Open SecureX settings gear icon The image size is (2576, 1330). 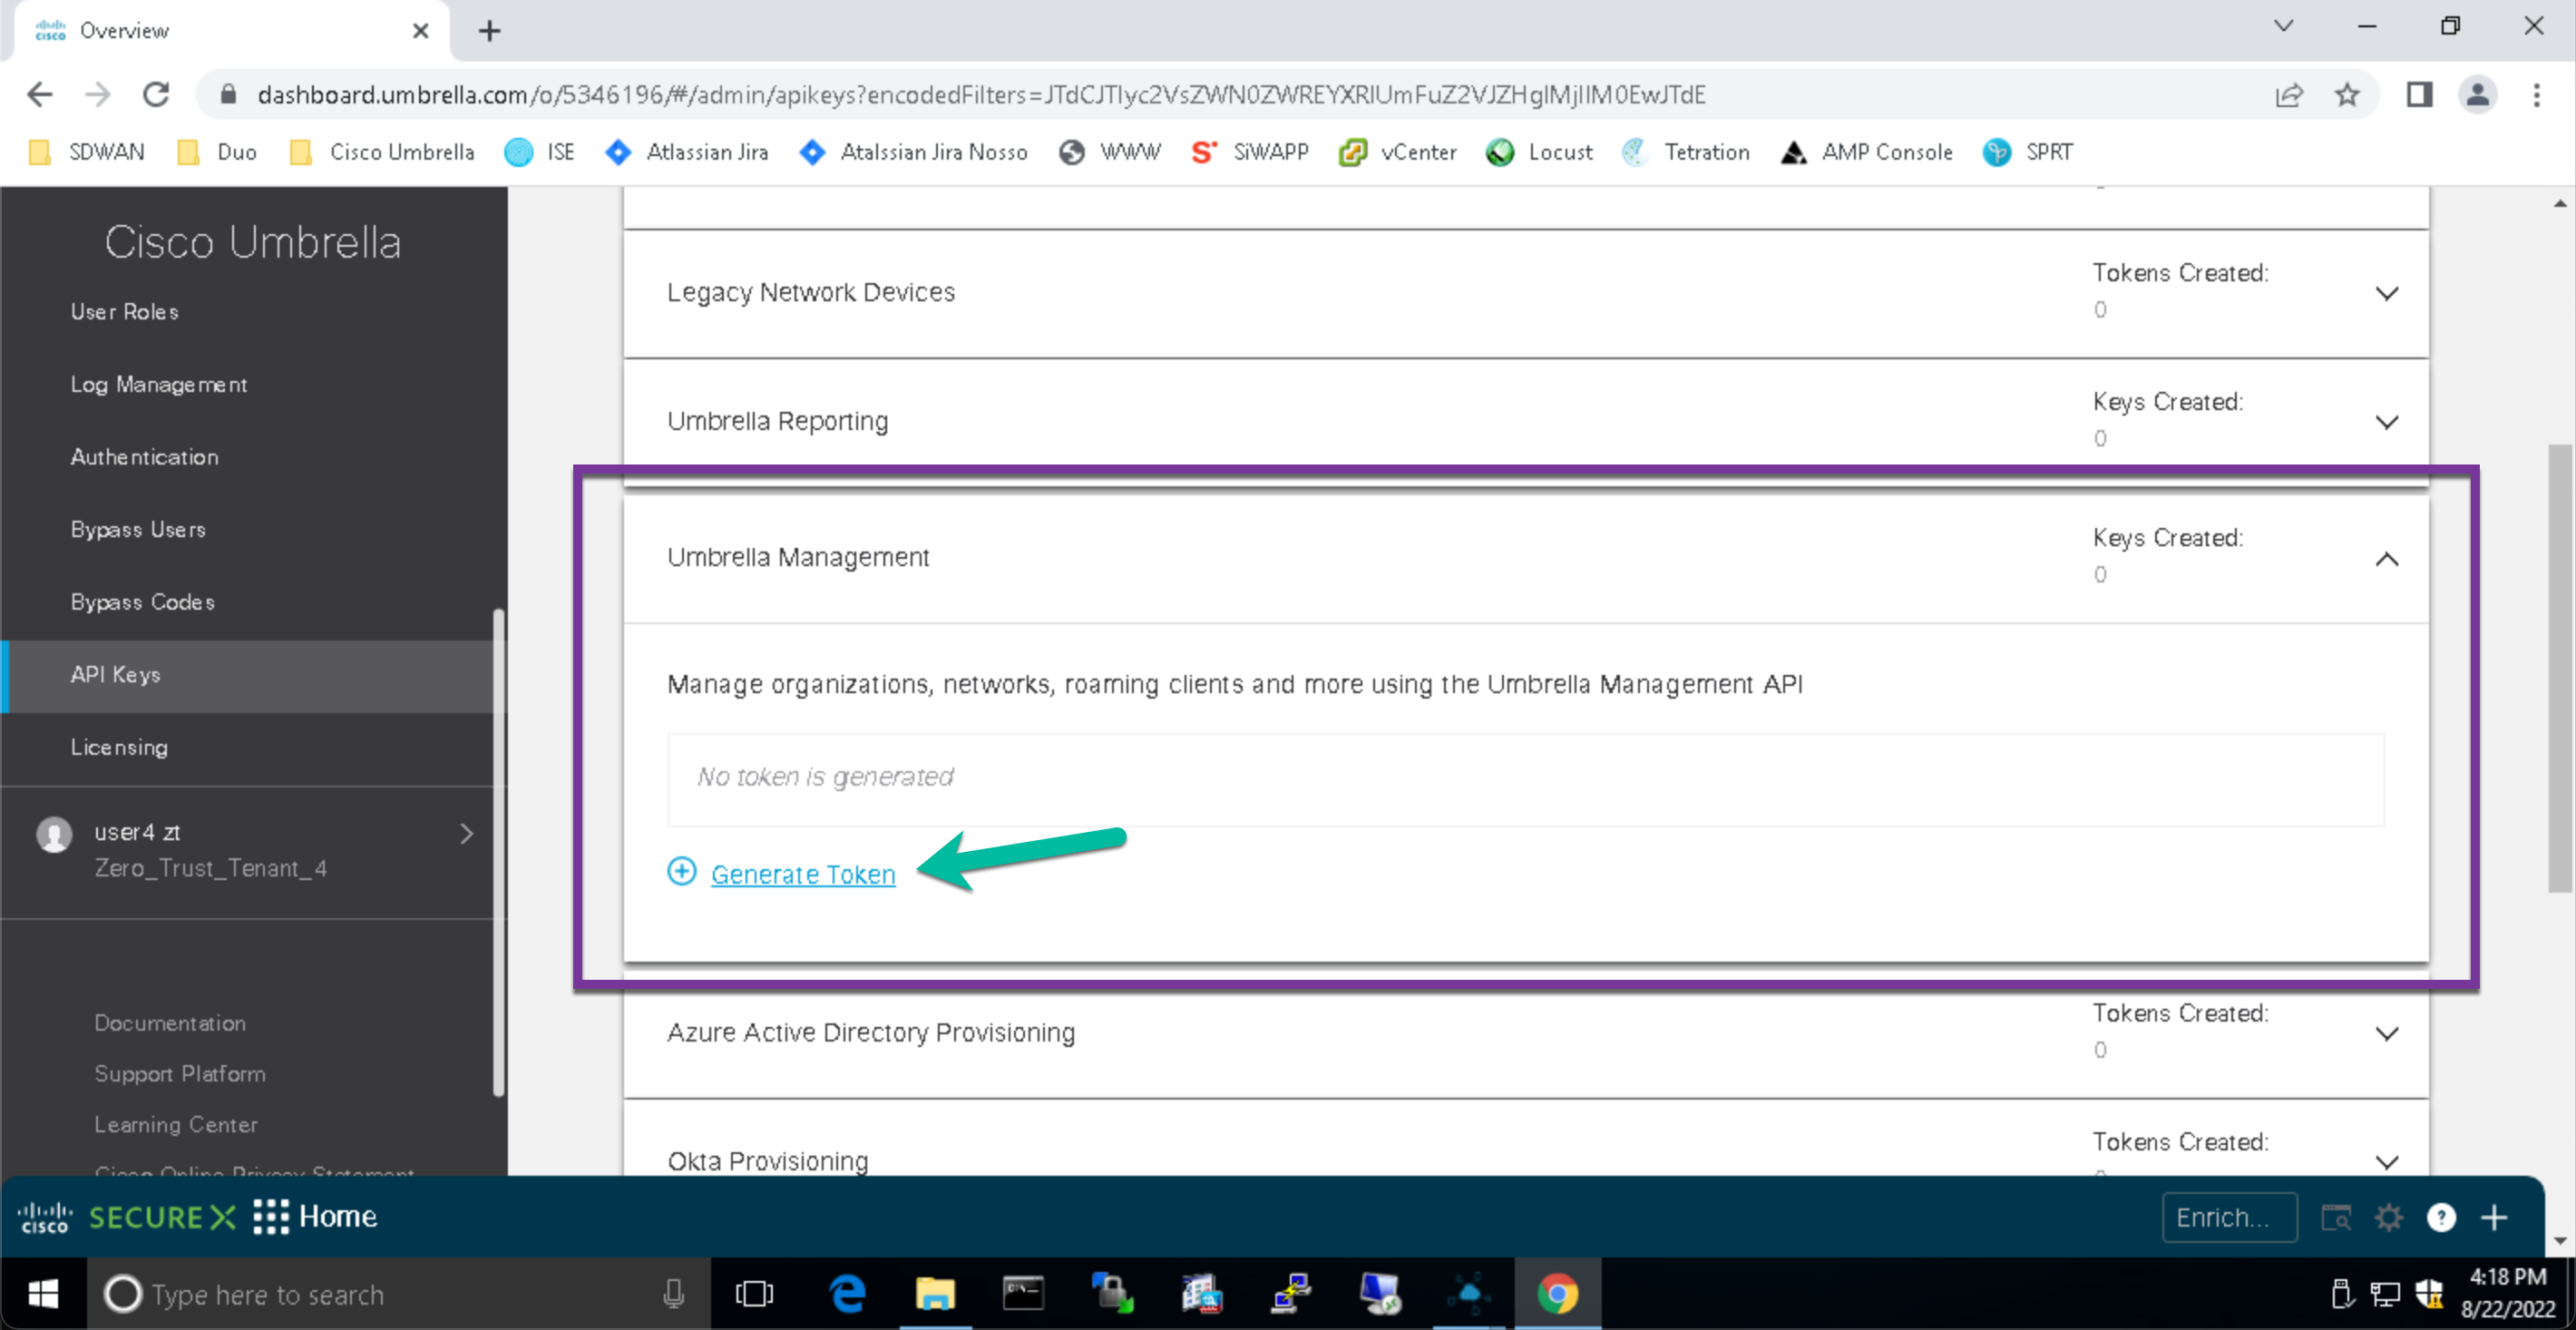pos(2389,1217)
